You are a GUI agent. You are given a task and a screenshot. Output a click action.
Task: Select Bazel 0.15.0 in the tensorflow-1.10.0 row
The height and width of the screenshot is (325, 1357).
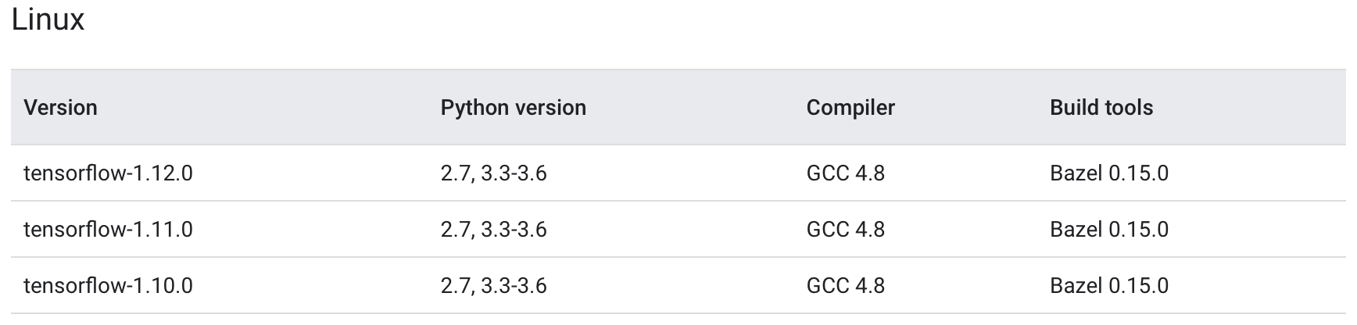pos(1108,285)
